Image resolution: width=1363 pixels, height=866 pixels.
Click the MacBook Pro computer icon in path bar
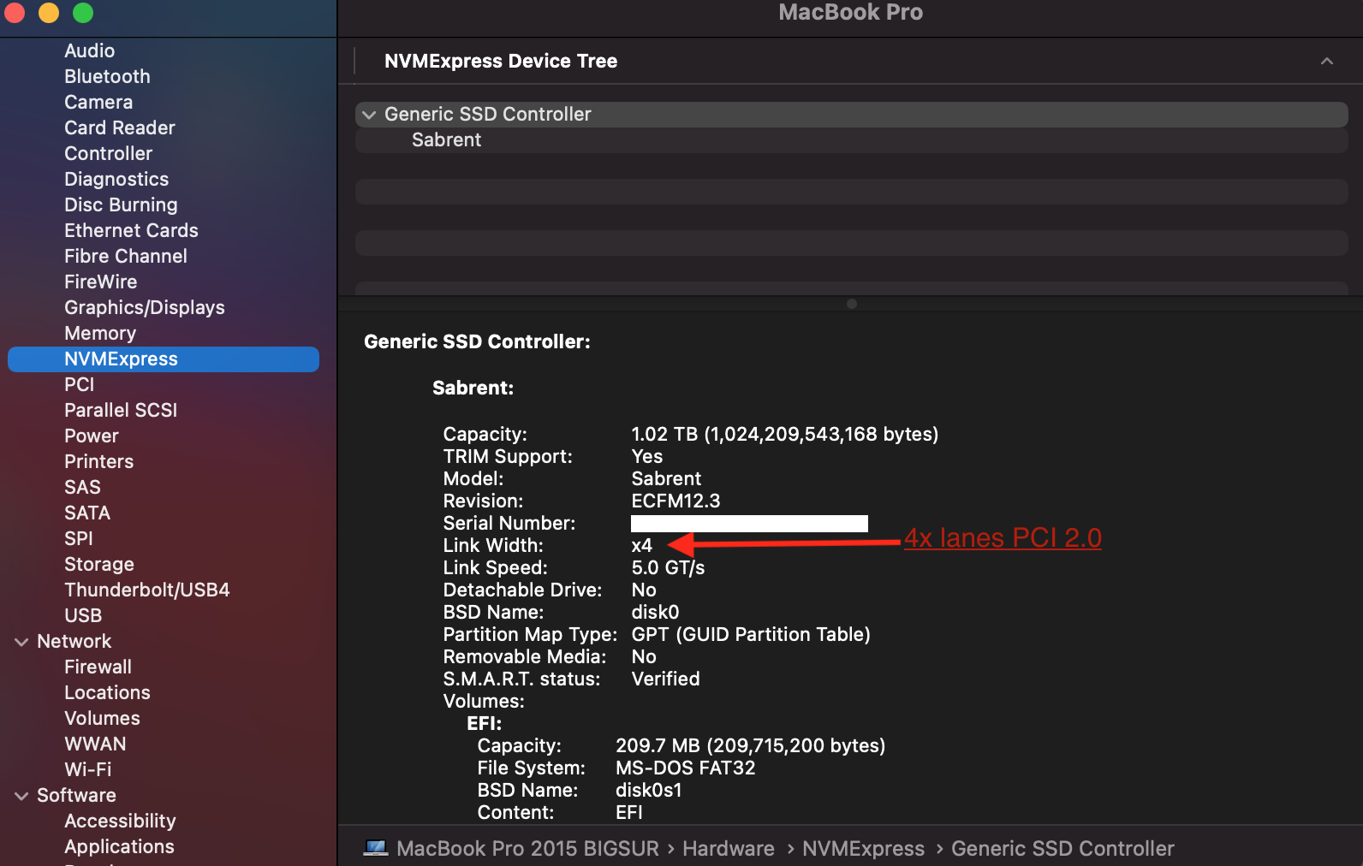point(376,848)
